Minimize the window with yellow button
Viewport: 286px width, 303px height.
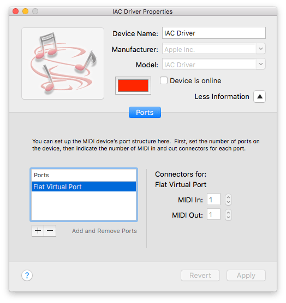[x=25, y=11]
